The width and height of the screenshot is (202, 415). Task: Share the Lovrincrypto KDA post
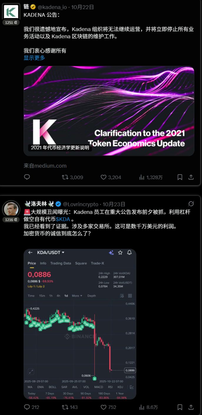tap(191, 407)
